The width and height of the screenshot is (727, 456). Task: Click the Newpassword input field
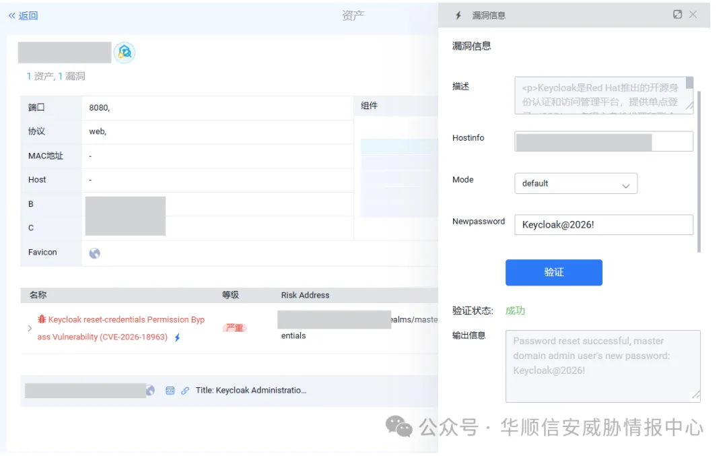604,225
